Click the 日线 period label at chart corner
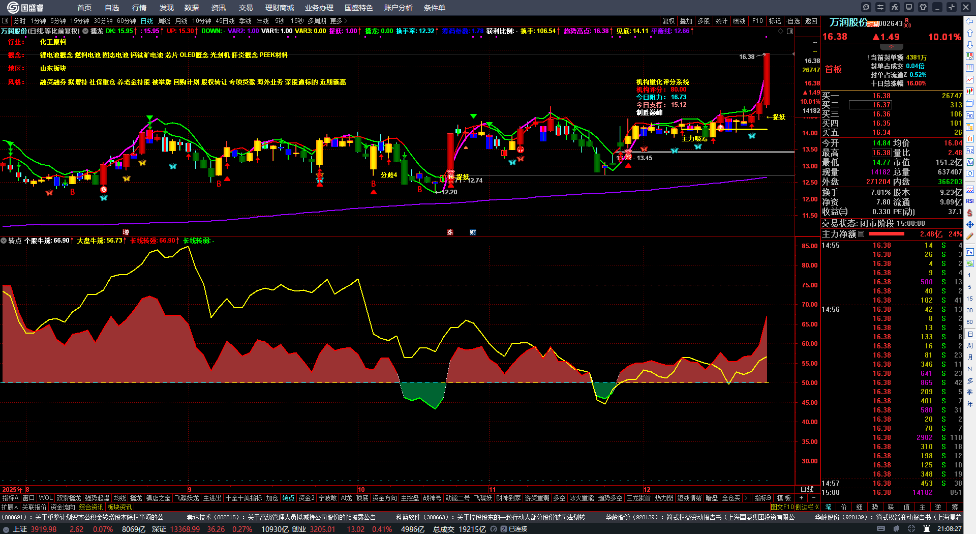Screen dimensions: 976x534 tap(807, 489)
